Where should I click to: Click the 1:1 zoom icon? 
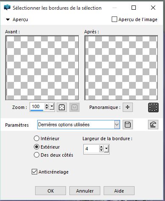pos(74,107)
